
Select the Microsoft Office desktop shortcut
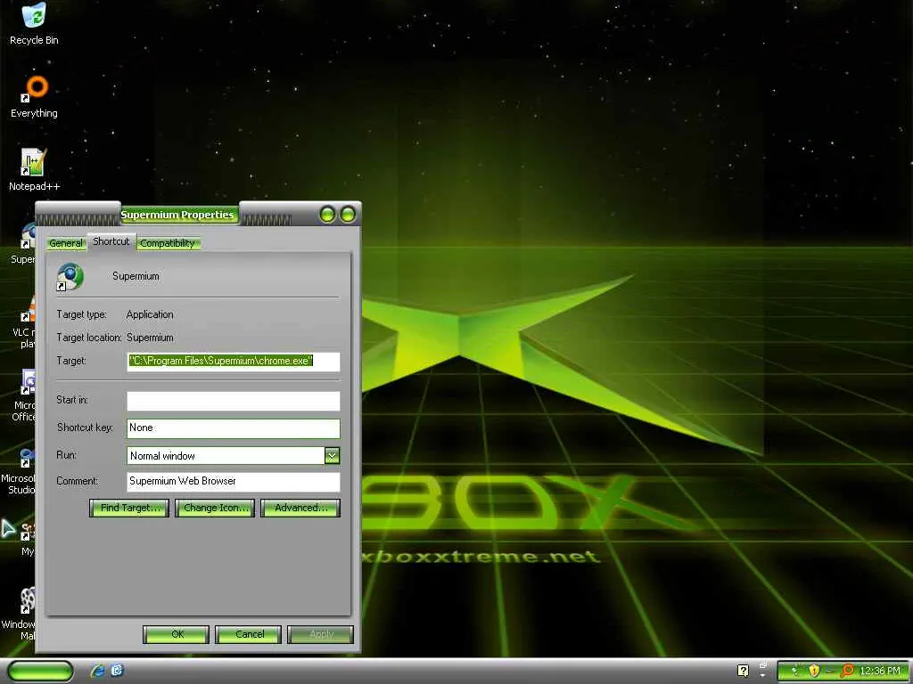pos(26,395)
